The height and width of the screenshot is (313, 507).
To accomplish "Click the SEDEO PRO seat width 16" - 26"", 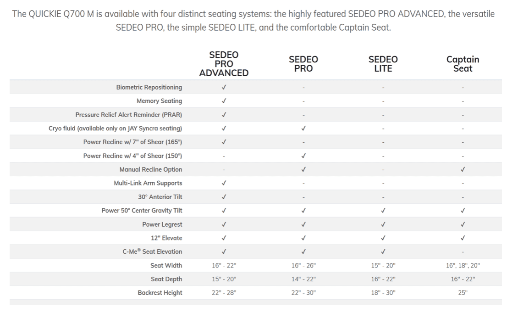I will coord(303,265).
